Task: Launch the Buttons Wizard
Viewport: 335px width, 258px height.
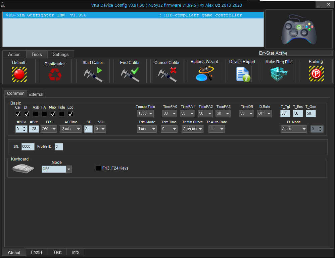Action: point(204,74)
